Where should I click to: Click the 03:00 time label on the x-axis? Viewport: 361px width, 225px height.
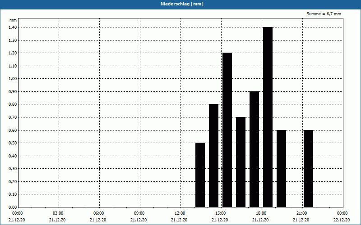point(58,213)
